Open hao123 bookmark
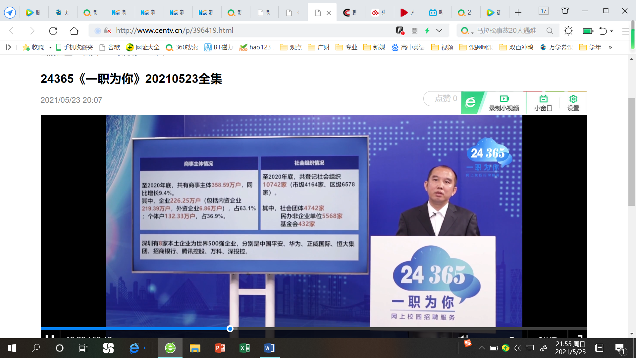Viewport: 636px width, 358px height. tap(256, 47)
